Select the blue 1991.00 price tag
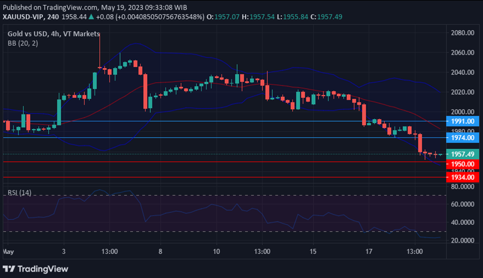Screen dimensions: 483x278 463,121
